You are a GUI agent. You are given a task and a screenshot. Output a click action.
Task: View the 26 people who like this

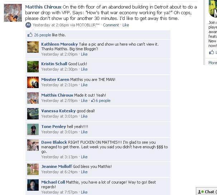click(43, 35)
